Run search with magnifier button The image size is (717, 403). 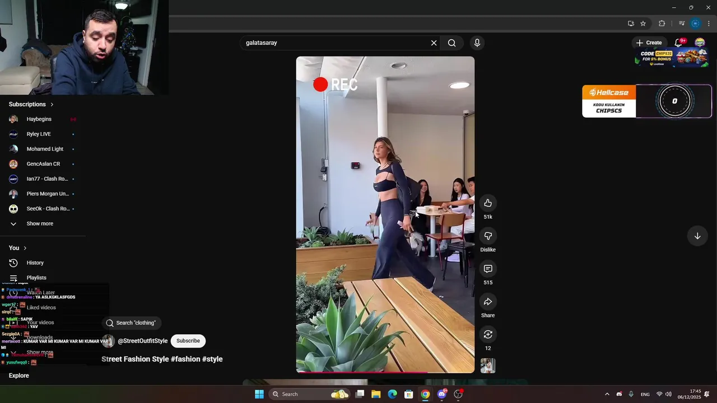click(x=452, y=43)
